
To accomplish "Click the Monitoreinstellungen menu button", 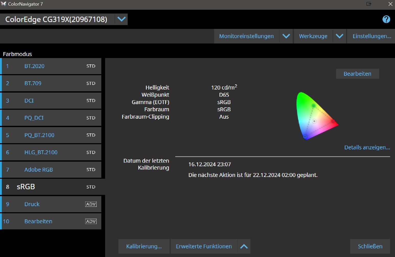I will tap(246, 36).
